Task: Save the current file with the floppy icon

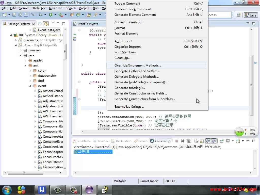Action: point(14,15)
